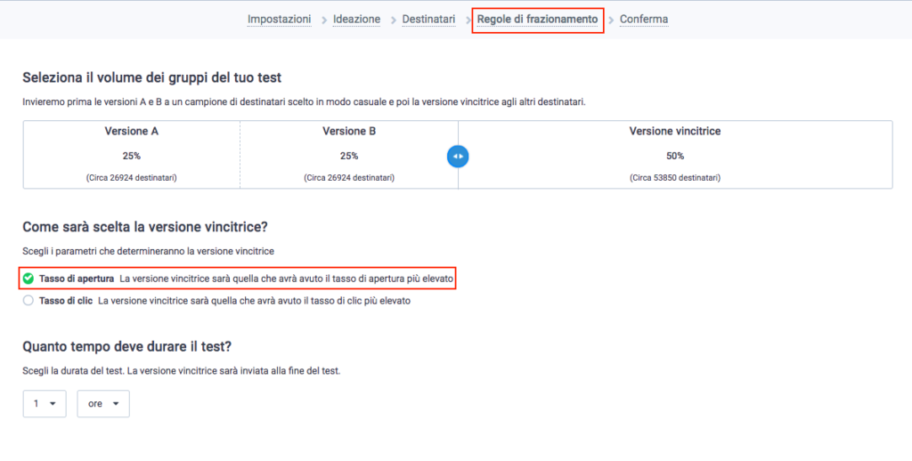Open the test duration number dropdown

coord(45,403)
